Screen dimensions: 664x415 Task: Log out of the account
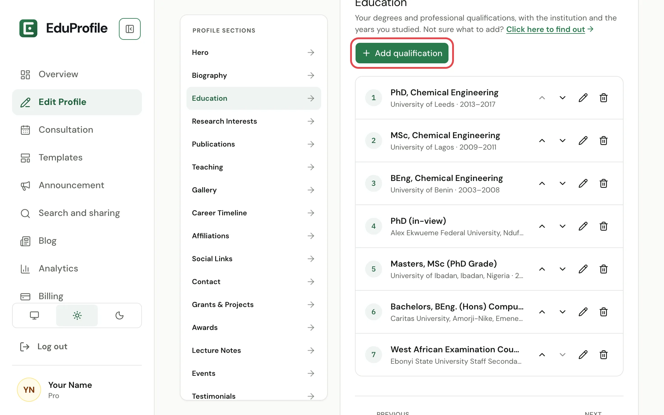tap(44, 347)
